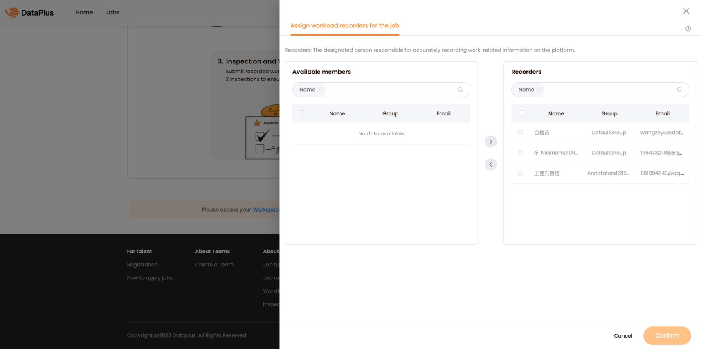701x349 pixels.
Task: Click Annotators11212... group cell
Action: 608,173
